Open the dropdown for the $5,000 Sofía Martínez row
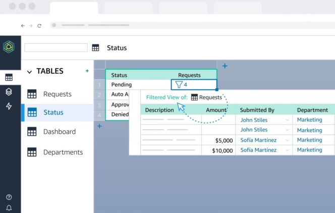This screenshot has width=335, height=213. pyautogui.click(x=288, y=140)
